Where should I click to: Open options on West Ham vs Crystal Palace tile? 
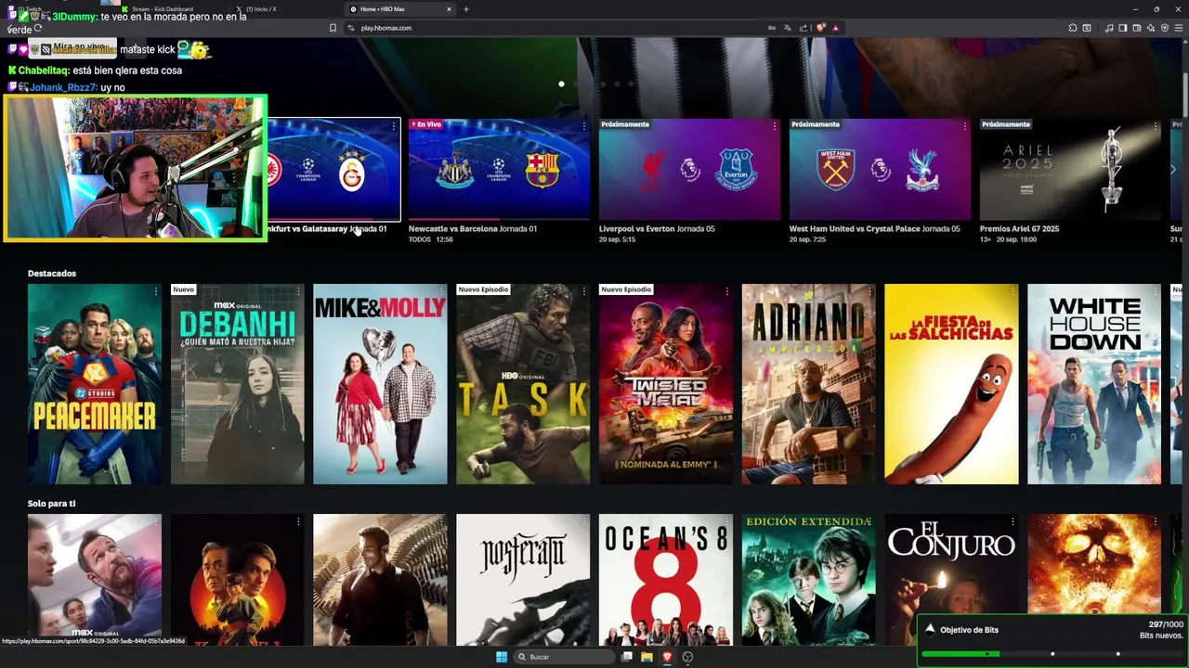click(x=965, y=125)
